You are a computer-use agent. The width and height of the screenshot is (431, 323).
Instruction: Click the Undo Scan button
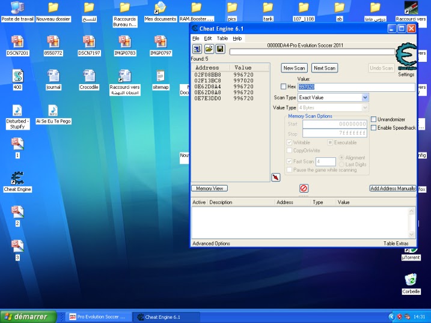(381, 68)
